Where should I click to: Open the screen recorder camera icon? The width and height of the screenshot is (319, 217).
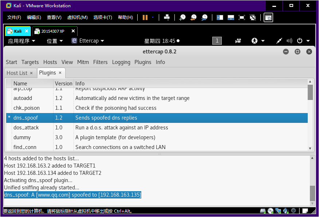(x=238, y=41)
